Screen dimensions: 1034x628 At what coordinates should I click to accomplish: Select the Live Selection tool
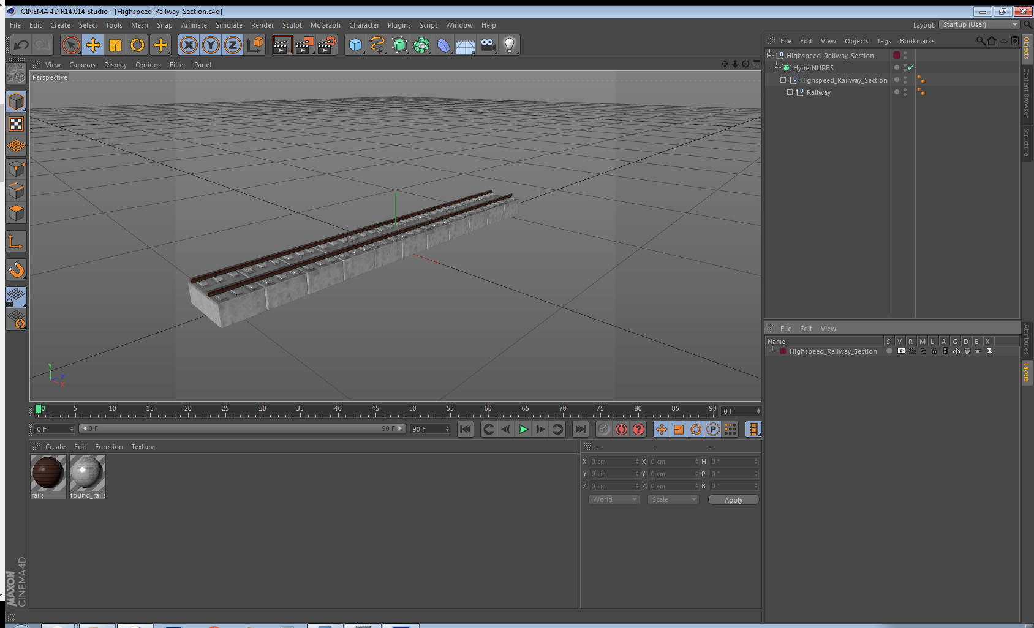pos(71,45)
